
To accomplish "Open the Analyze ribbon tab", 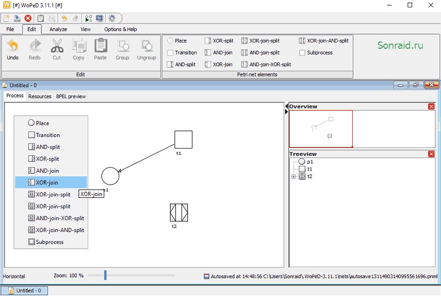I will [x=58, y=29].
